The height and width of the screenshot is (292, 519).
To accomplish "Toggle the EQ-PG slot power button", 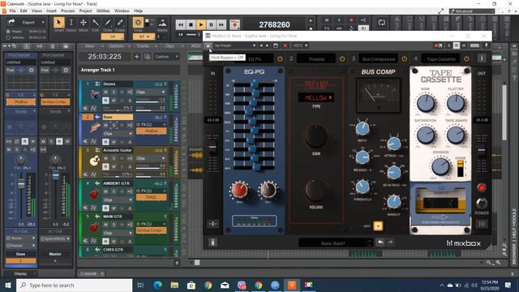I will pos(280,59).
